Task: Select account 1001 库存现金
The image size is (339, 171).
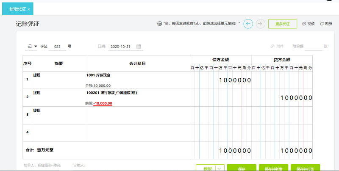Action: (98, 75)
